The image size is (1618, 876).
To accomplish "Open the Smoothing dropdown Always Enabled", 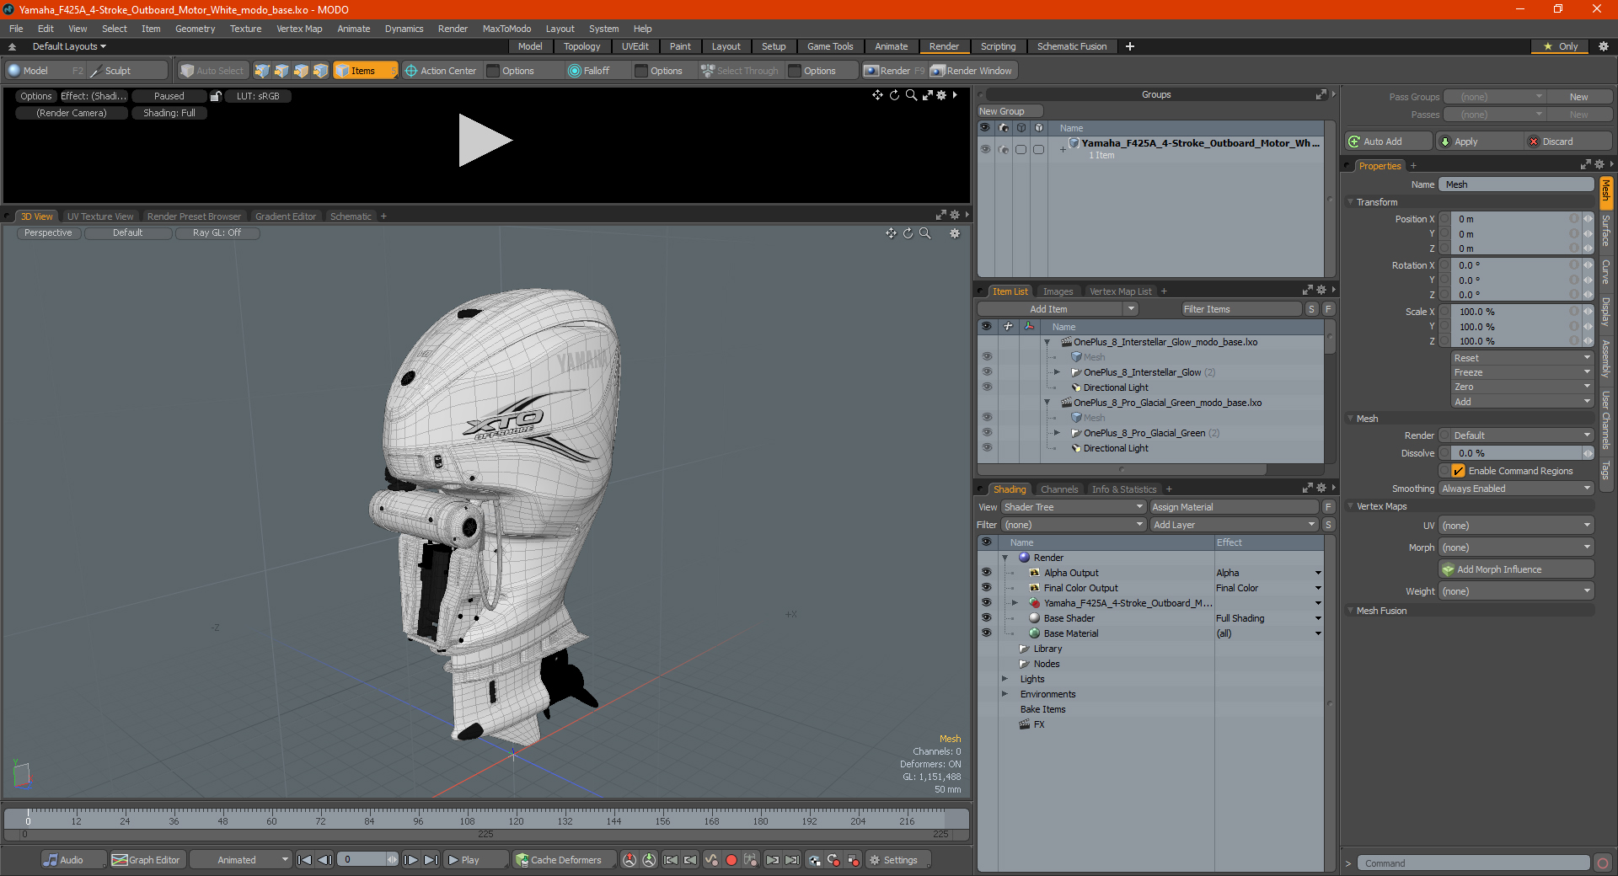I will click(1516, 489).
